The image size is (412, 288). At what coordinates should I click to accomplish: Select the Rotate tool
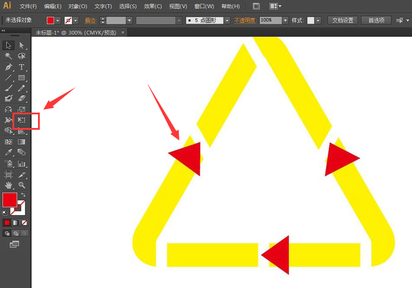pos(8,109)
